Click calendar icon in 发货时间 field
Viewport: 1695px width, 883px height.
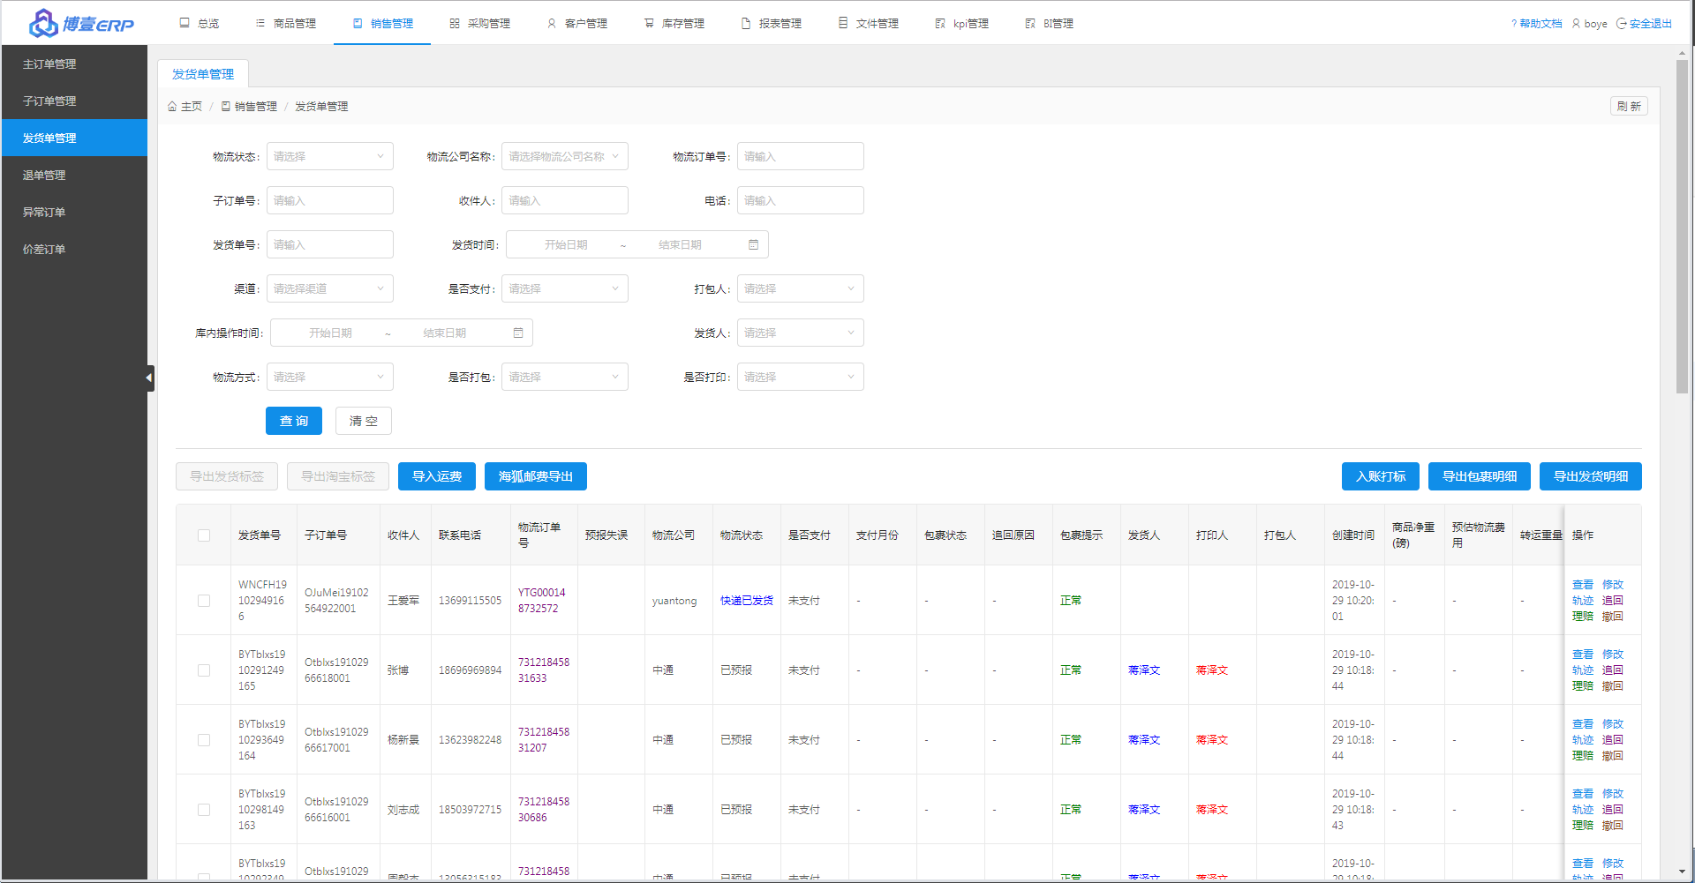click(x=754, y=244)
